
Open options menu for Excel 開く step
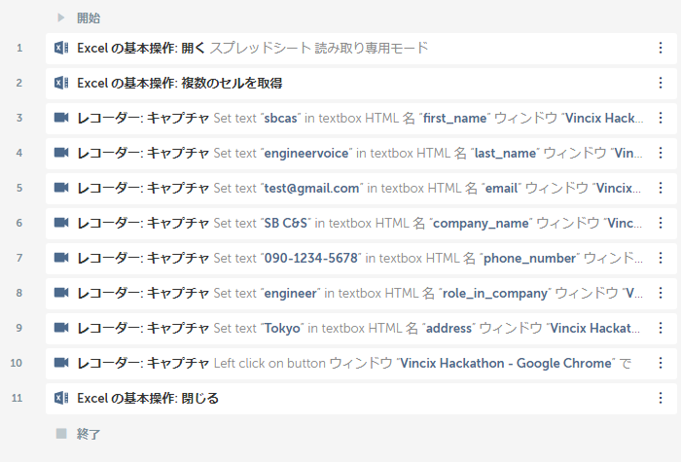point(661,48)
